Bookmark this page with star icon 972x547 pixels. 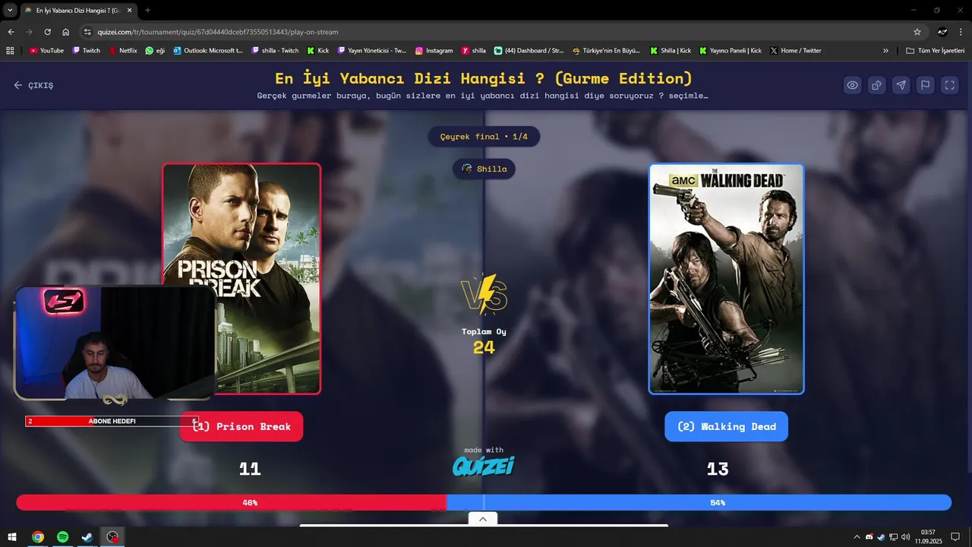[917, 32]
